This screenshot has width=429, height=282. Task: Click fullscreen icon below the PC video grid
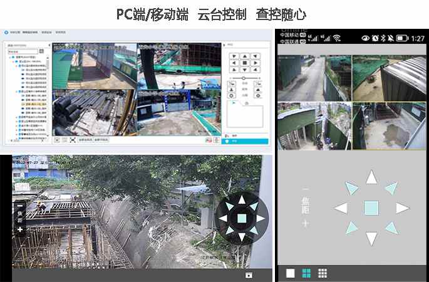[x=73, y=140]
